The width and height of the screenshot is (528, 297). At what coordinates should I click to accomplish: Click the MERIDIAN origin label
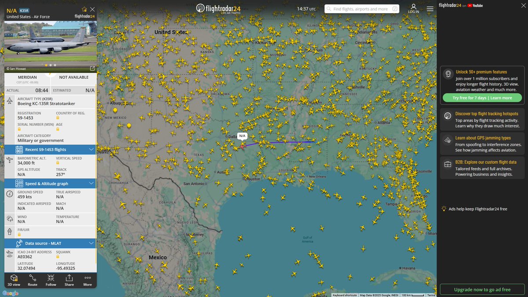[x=27, y=77]
